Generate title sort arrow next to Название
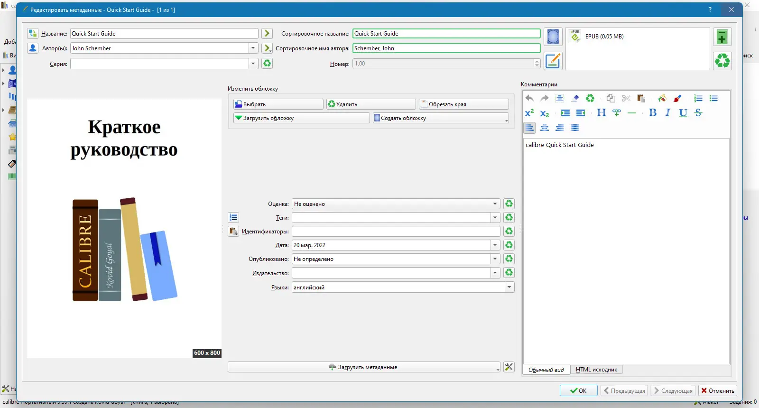This screenshot has height=408, width=759. 267,33
